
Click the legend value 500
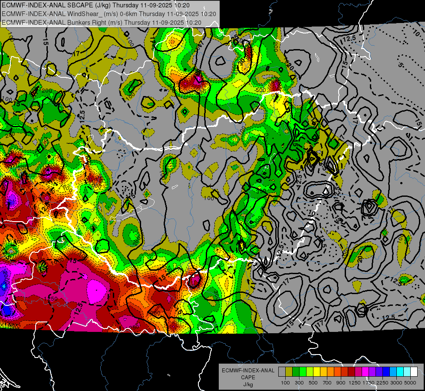pyautogui.click(x=313, y=383)
